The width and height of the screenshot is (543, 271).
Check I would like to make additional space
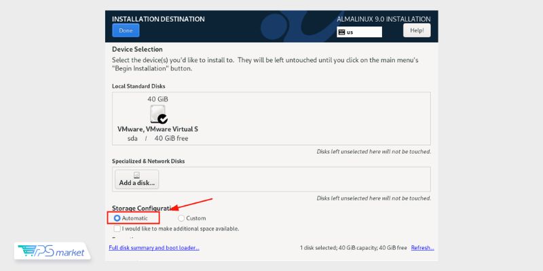[176, 228]
